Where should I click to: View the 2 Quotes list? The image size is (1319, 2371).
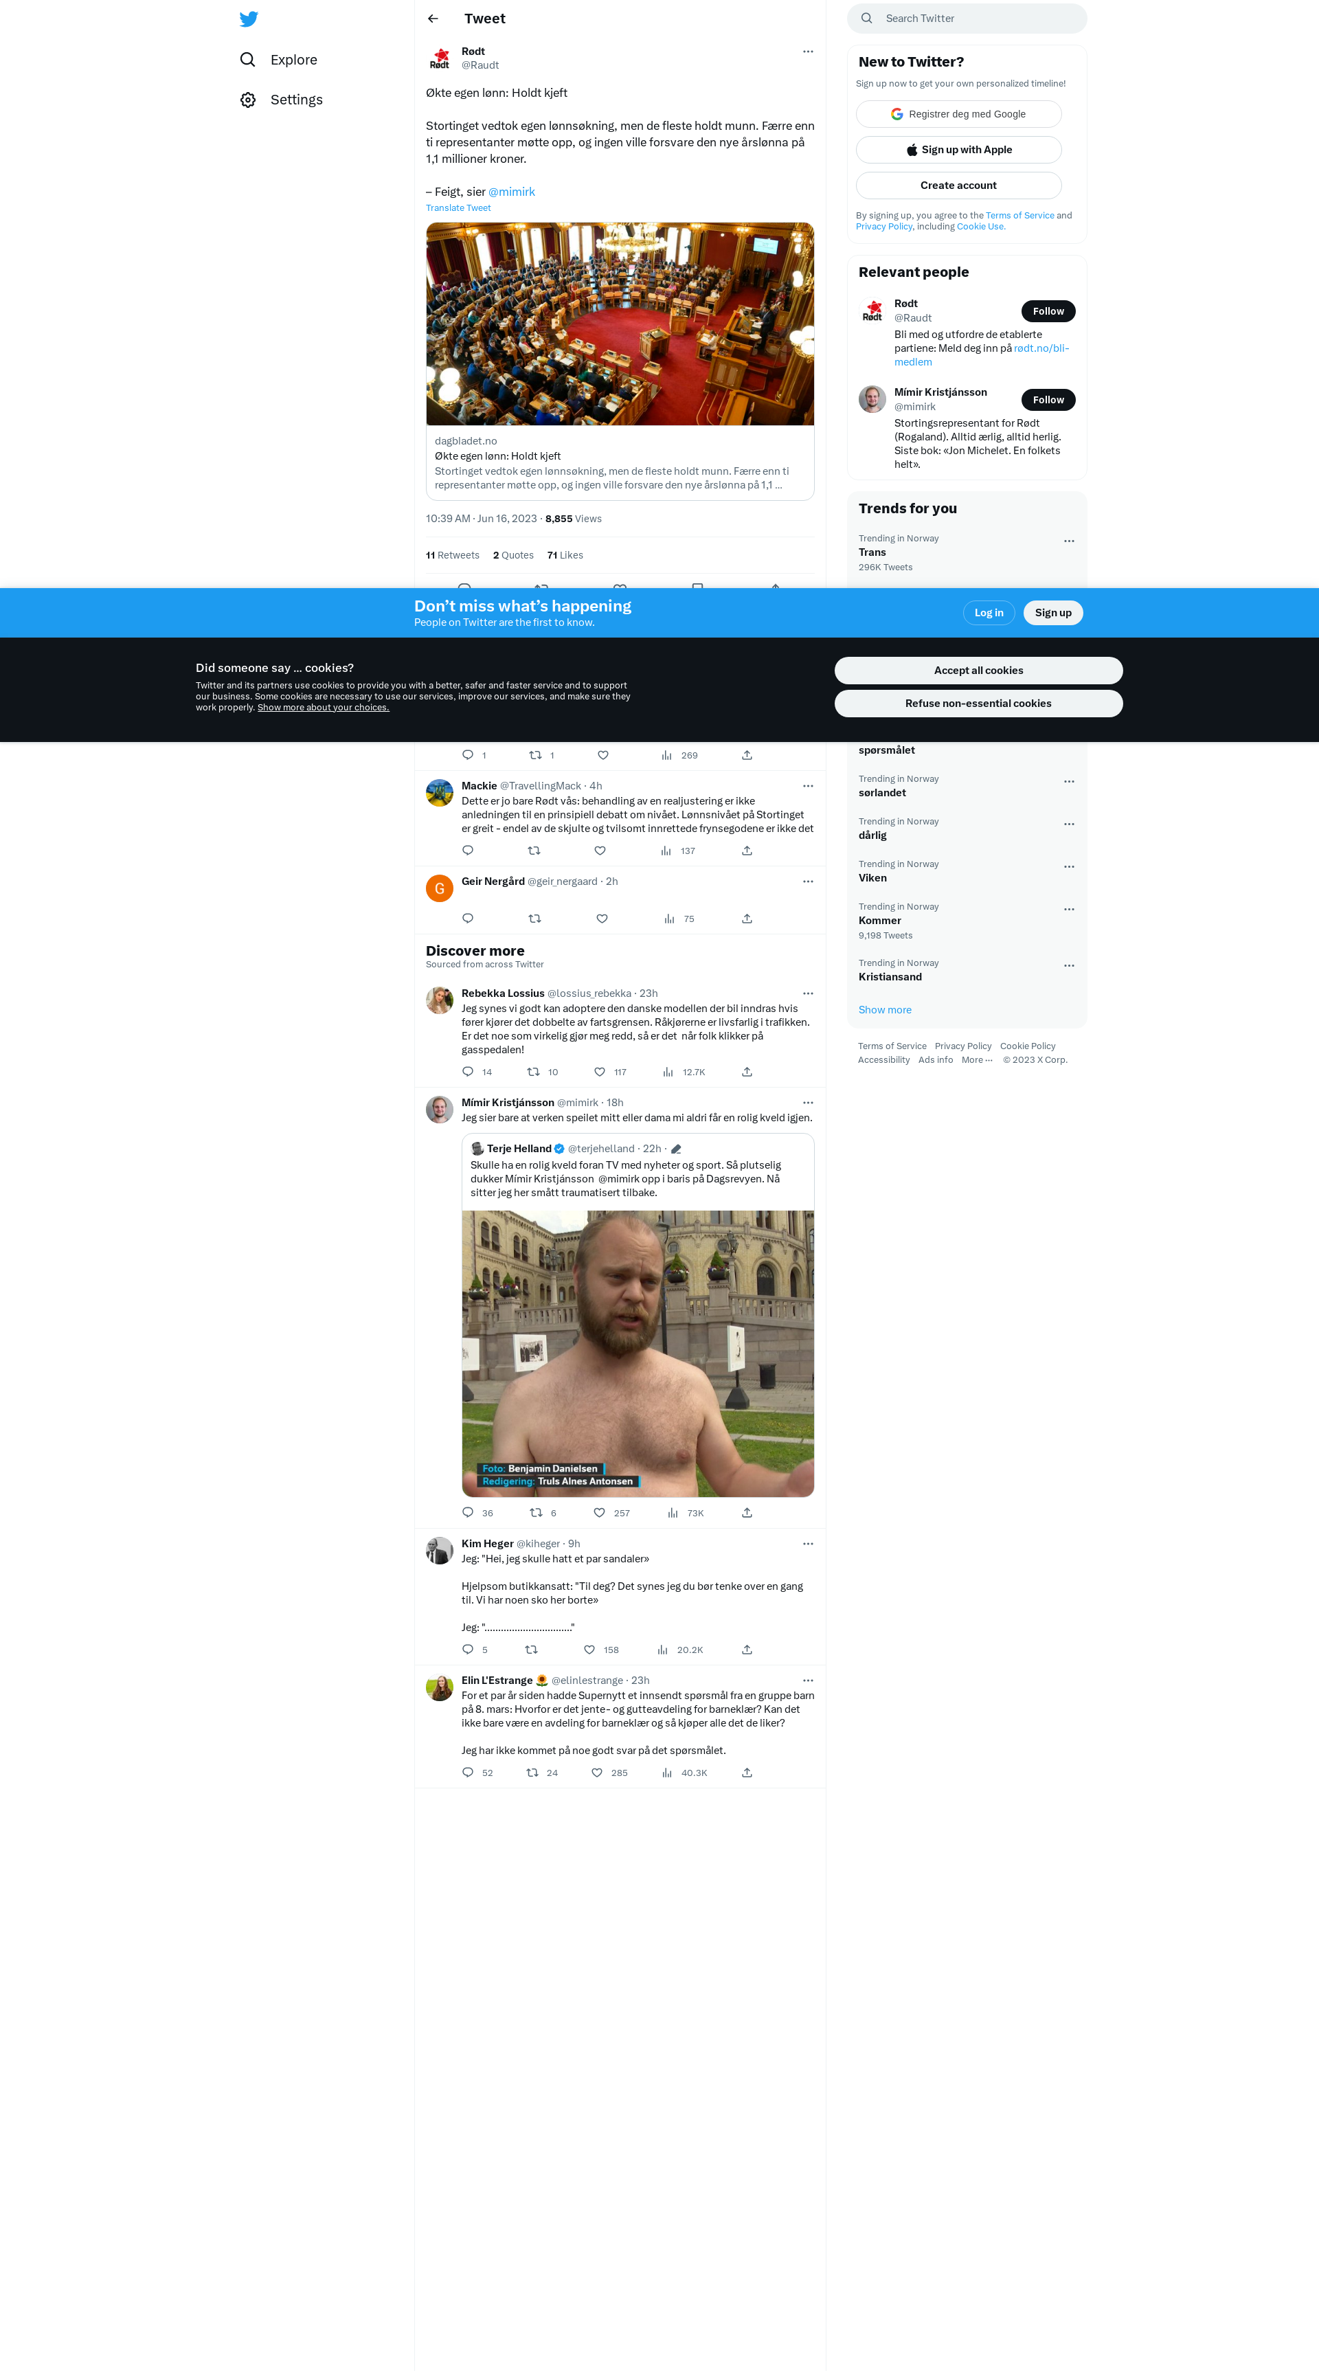(512, 555)
